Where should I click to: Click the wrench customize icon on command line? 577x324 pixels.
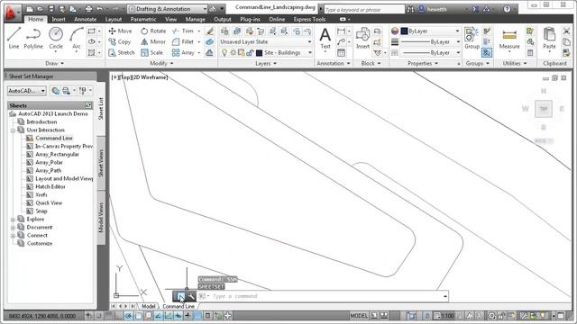point(191,296)
